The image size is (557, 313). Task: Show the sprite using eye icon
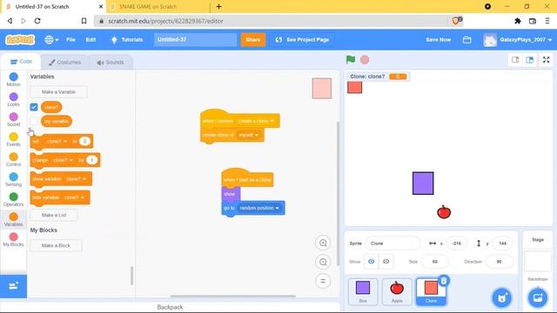[x=372, y=262]
